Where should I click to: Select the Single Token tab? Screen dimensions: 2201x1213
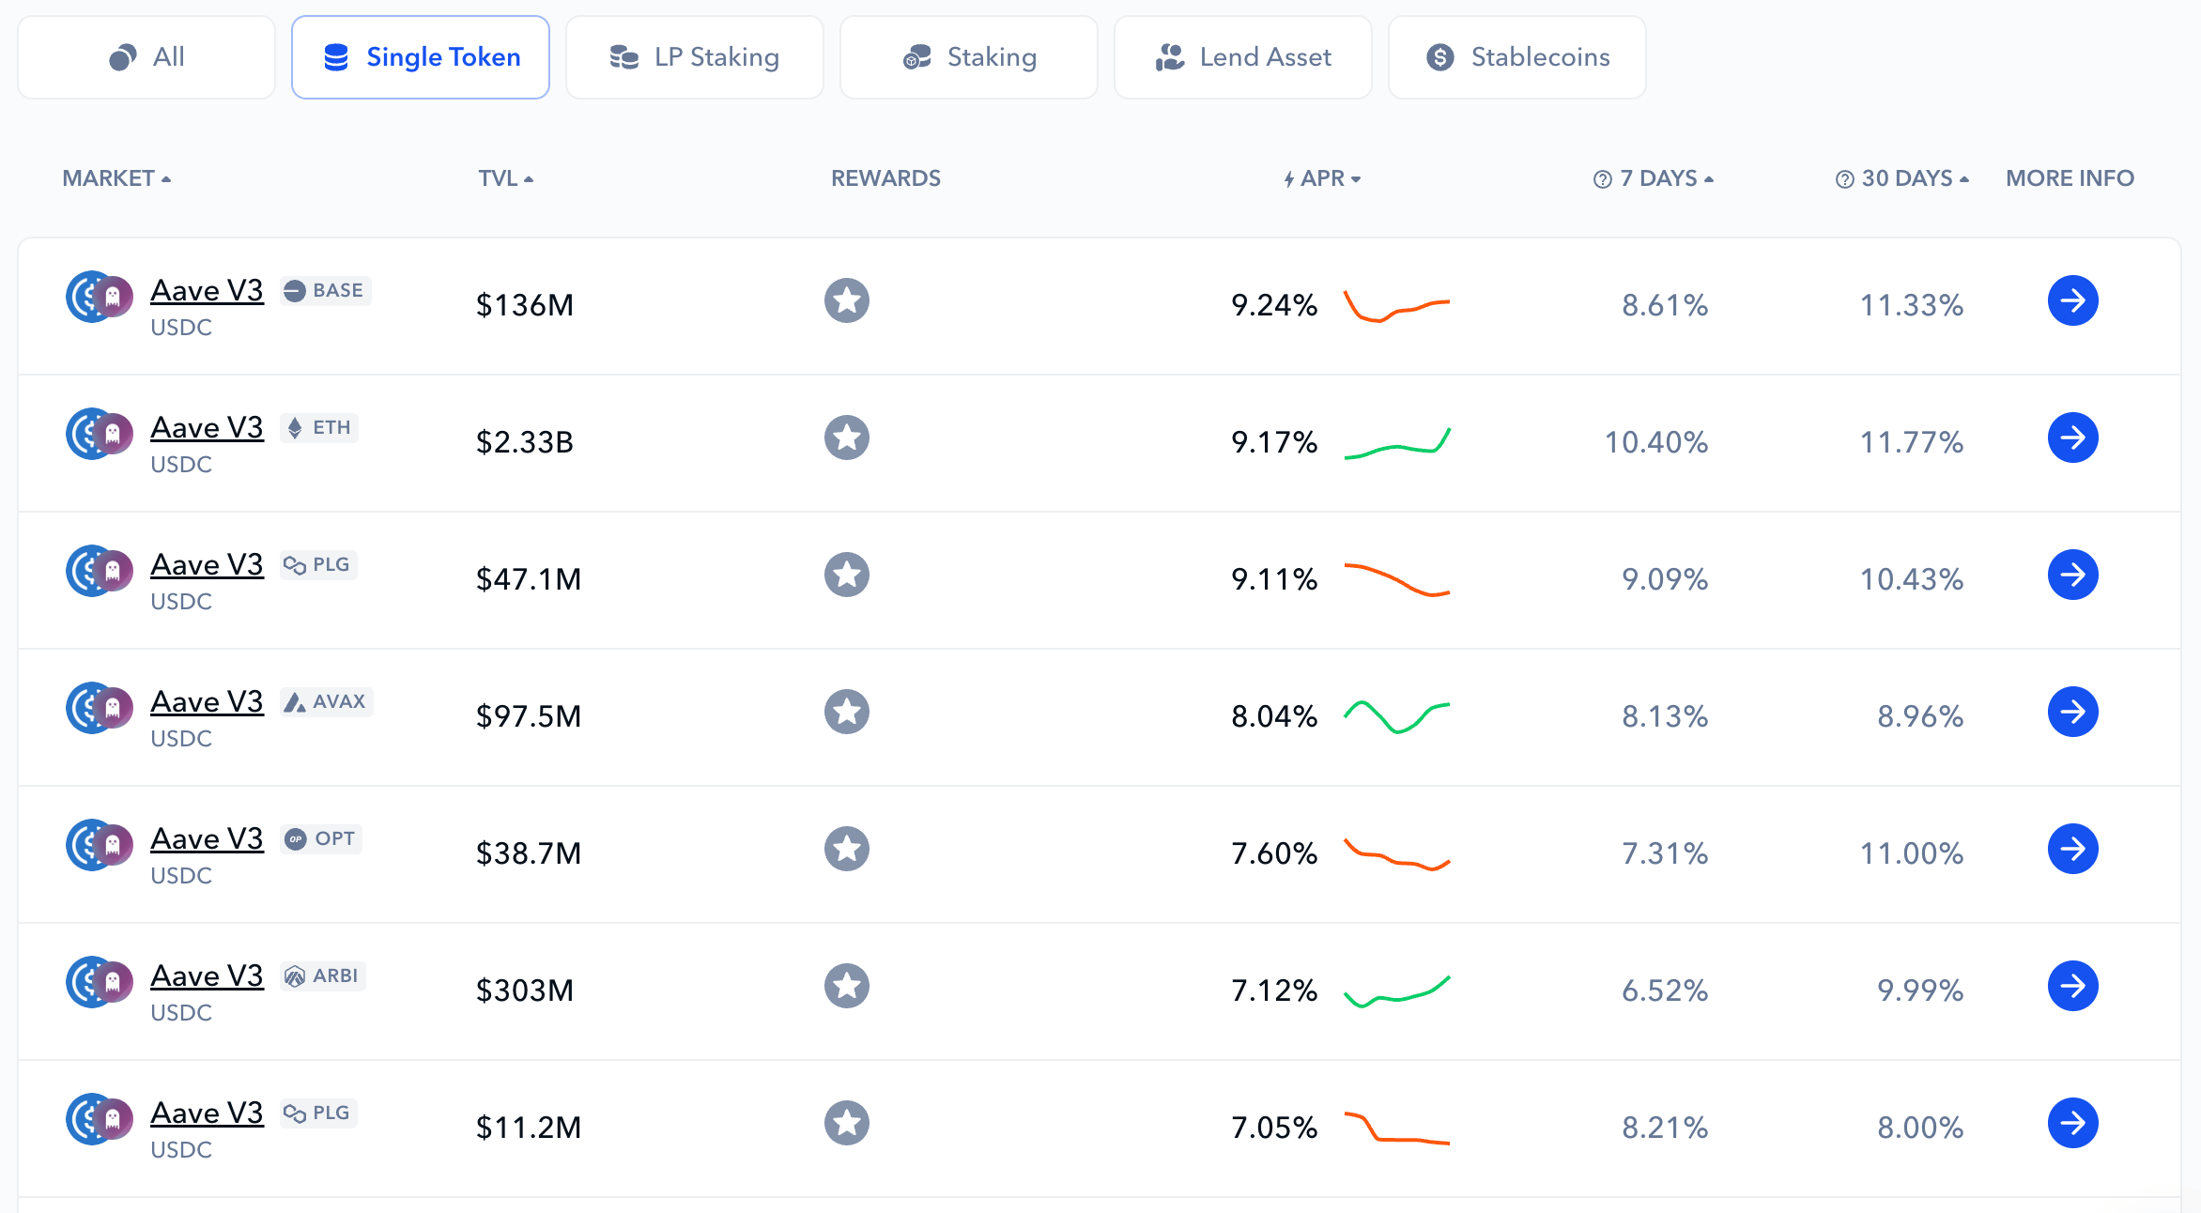tap(421, 57)
